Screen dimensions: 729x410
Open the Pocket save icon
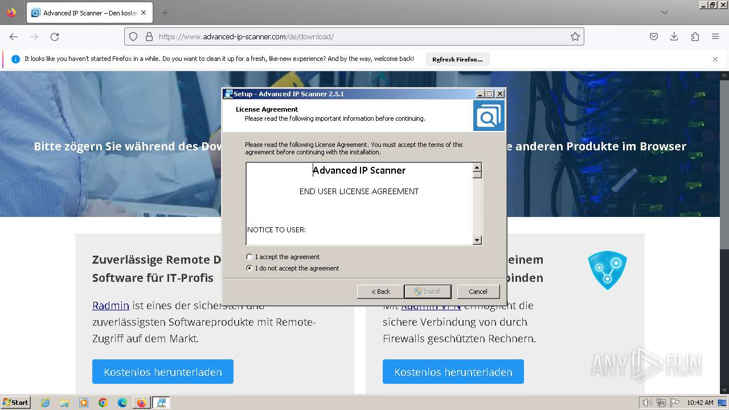pyautogui.click(x=654, y=36)
